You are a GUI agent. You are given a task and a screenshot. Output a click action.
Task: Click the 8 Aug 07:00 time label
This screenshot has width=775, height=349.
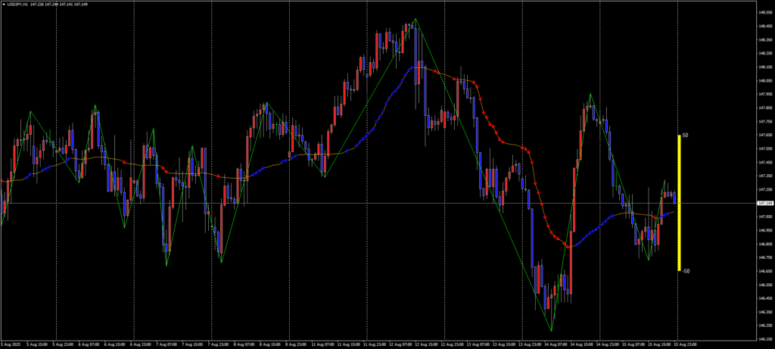[x=244, y=344]
